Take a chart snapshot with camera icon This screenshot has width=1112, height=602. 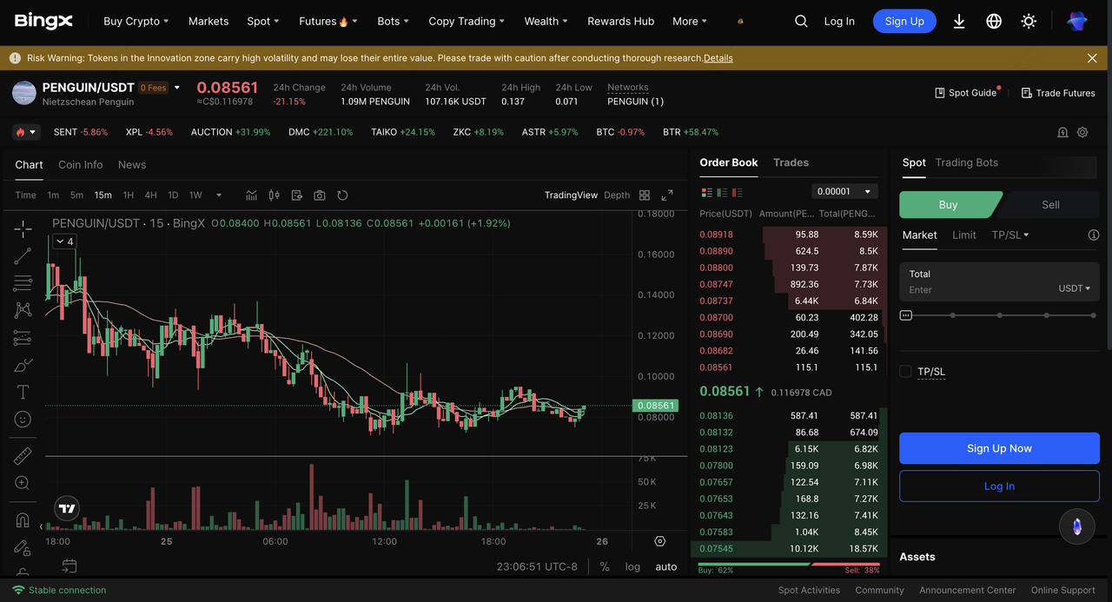coord(320,195)
